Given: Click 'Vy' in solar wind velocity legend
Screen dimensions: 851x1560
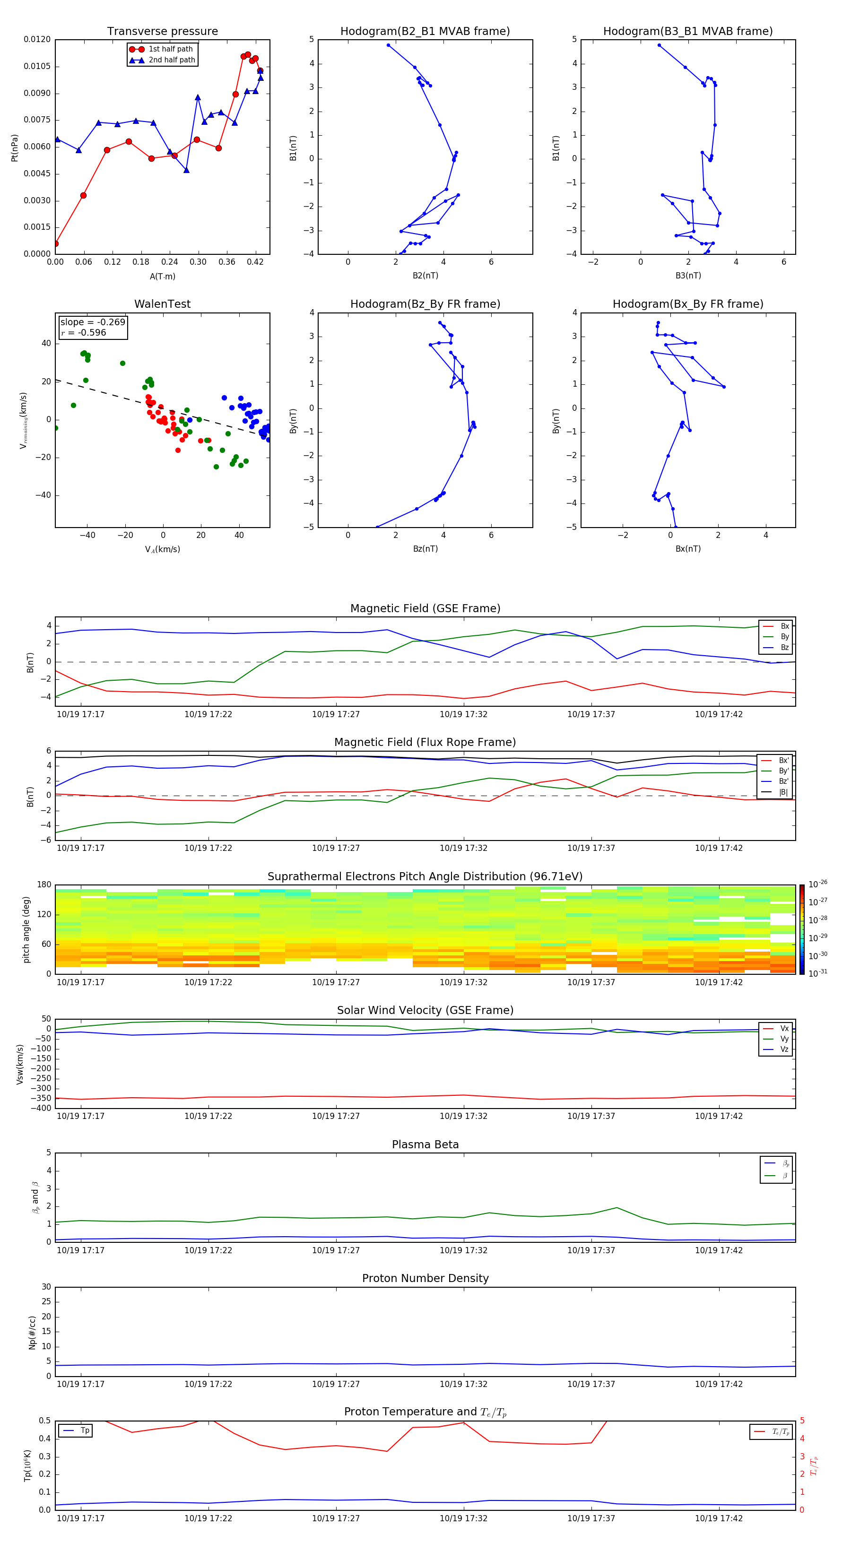Looking at the screenshot, I should [x=776, y=1039].
